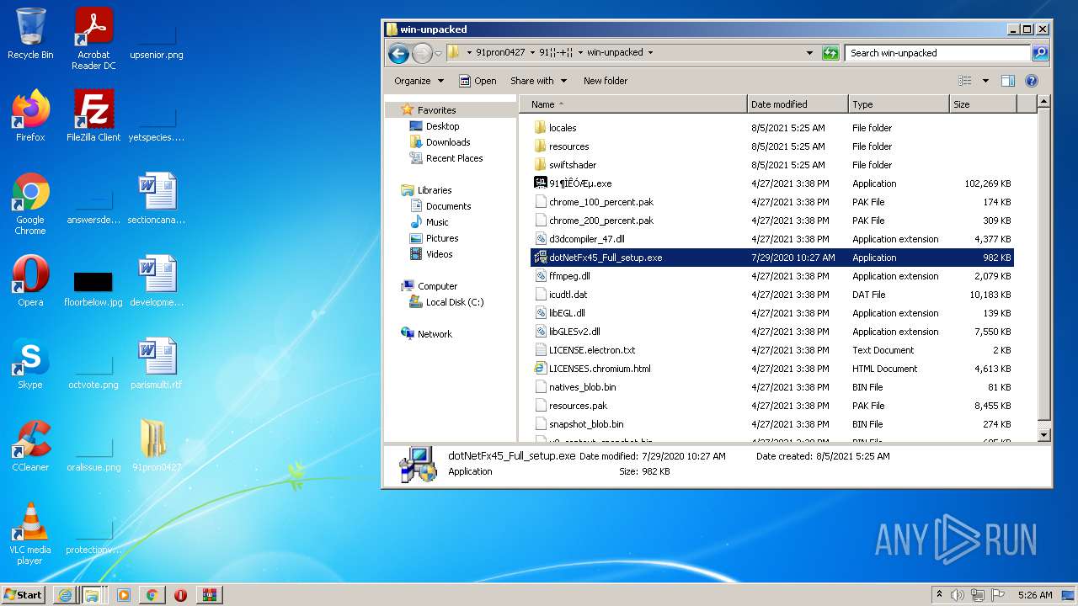Click the Search win-unpacked field
Image resolution: width=1078 pixels, height=606 pixels.
click(x=937, y=53)
